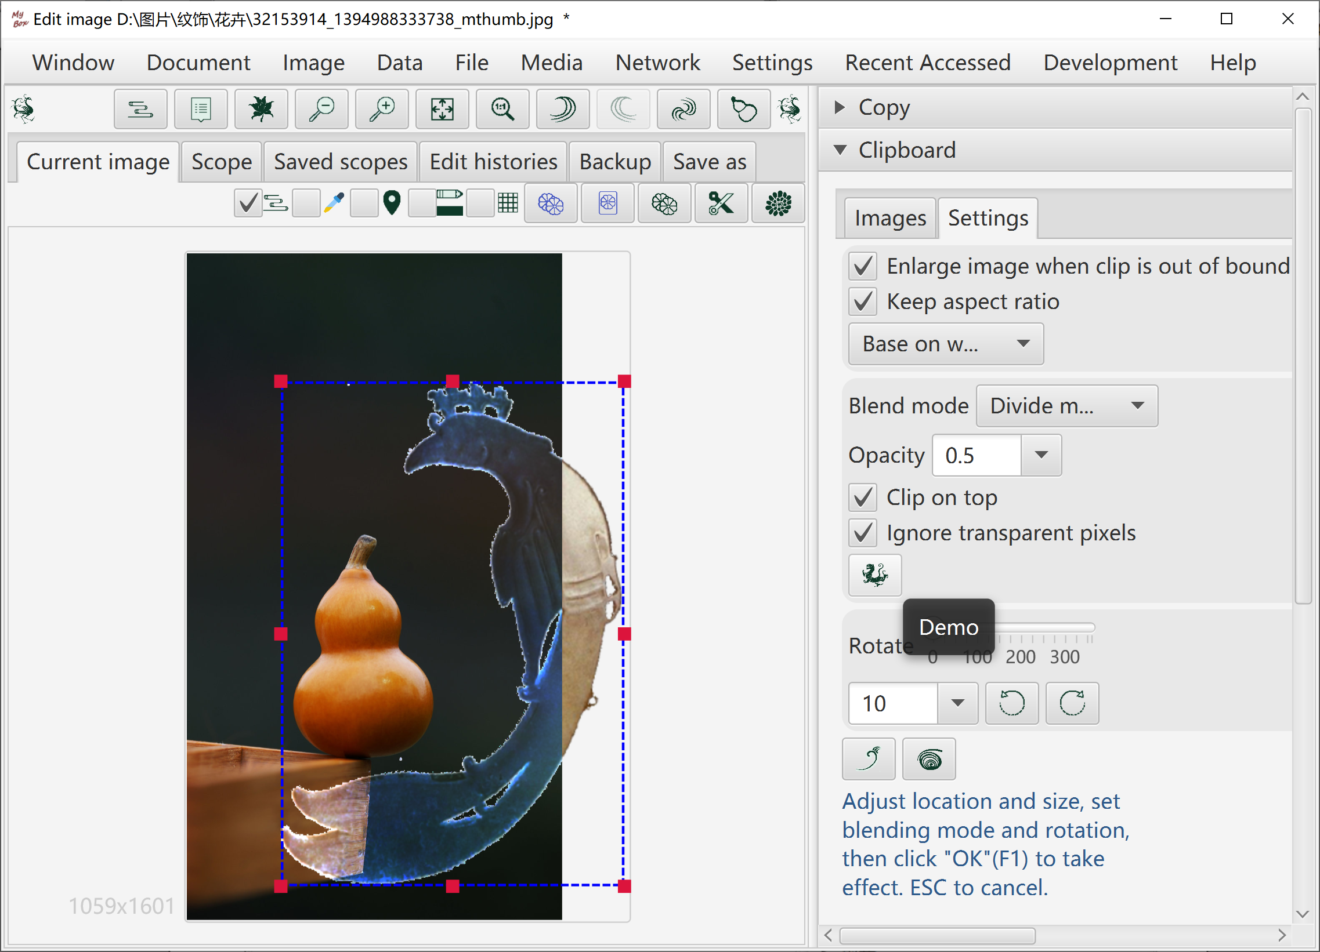Viewport: 1320px width, 952px height.
Task: Click inside the Opacity 0.5 field
Action: click(977, 455)
